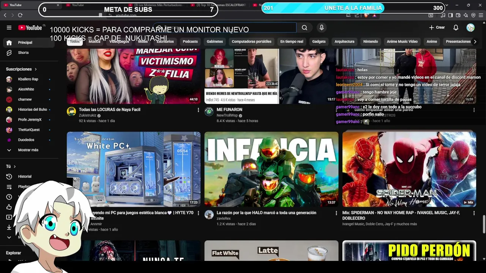This screenshot has height=273, width=486.
Task: Select the Computadoras portátiles chip
Action: point(251,42)
